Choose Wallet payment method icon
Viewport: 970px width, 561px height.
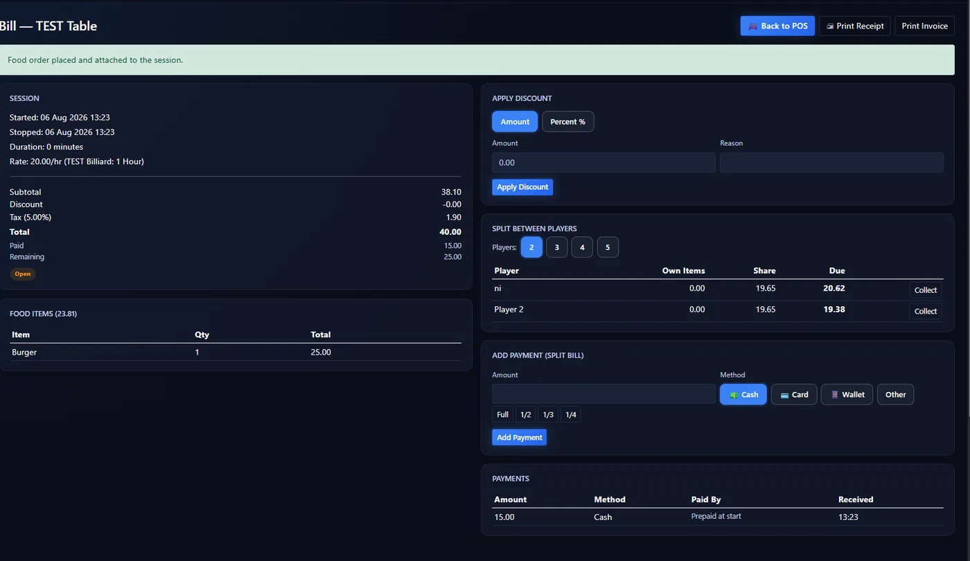pos(835,395)
